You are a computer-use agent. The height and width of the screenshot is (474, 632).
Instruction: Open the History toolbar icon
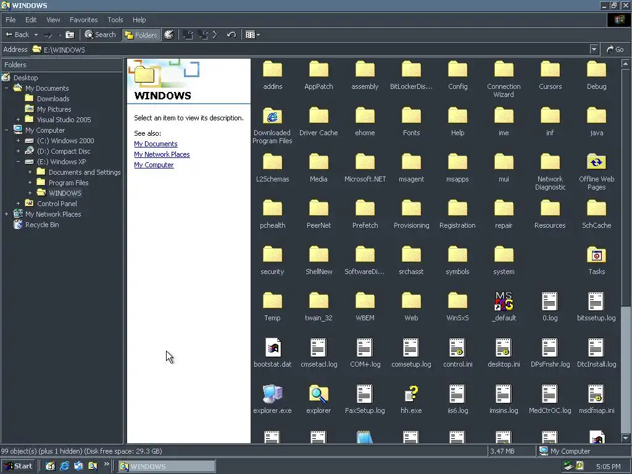point(169,35)
